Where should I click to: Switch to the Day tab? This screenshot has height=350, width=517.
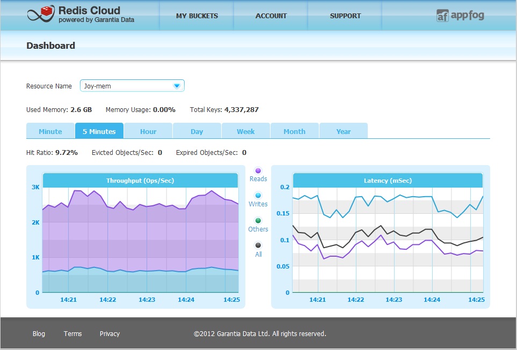point(197,131)
